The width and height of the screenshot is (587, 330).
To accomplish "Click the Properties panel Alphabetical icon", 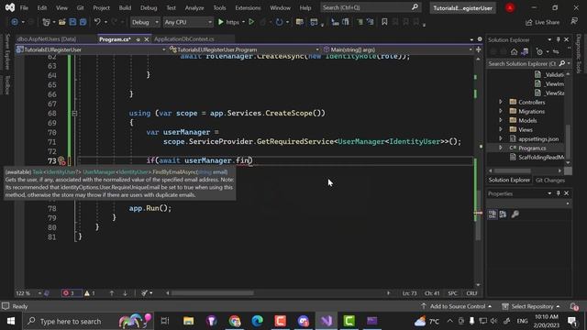I will (x=503, y=214).
